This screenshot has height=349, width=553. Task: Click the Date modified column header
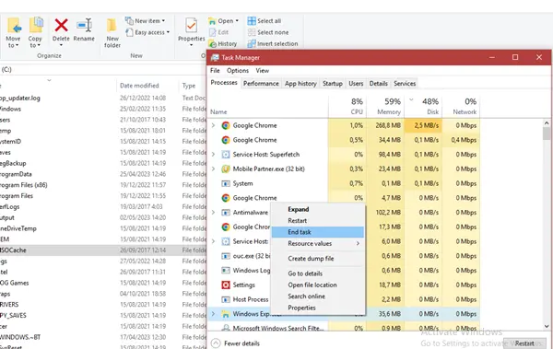click(x=139, y=86)
